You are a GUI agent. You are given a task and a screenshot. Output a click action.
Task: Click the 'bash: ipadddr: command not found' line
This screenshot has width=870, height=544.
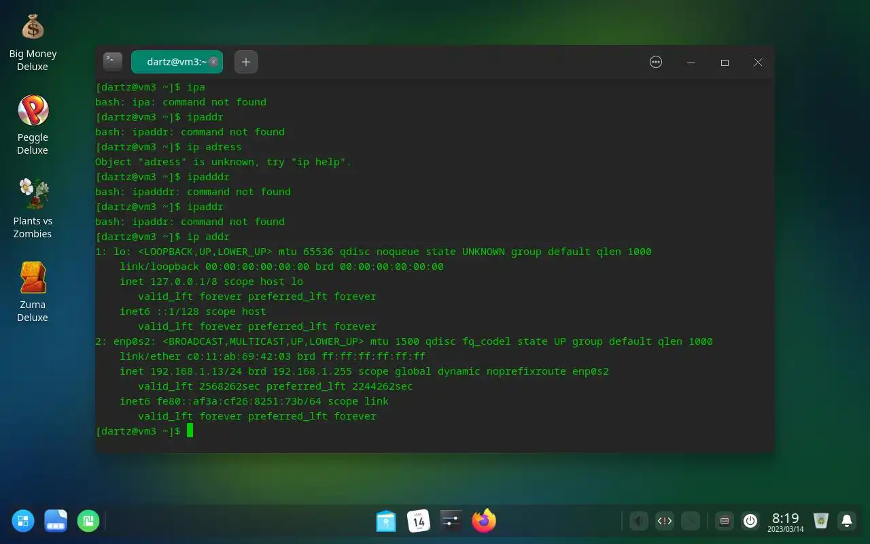click(x=193, y=192)
